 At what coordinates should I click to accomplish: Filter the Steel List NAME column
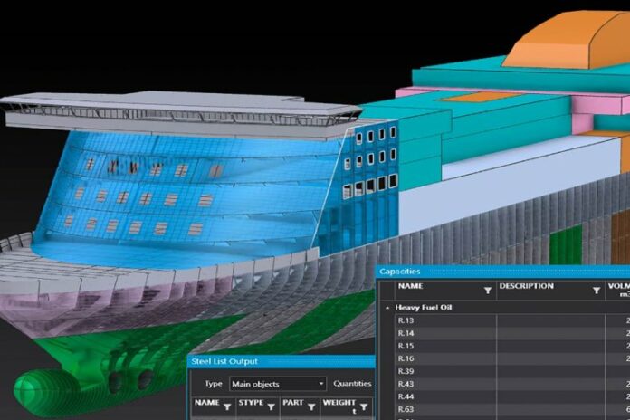coord(227,406)
